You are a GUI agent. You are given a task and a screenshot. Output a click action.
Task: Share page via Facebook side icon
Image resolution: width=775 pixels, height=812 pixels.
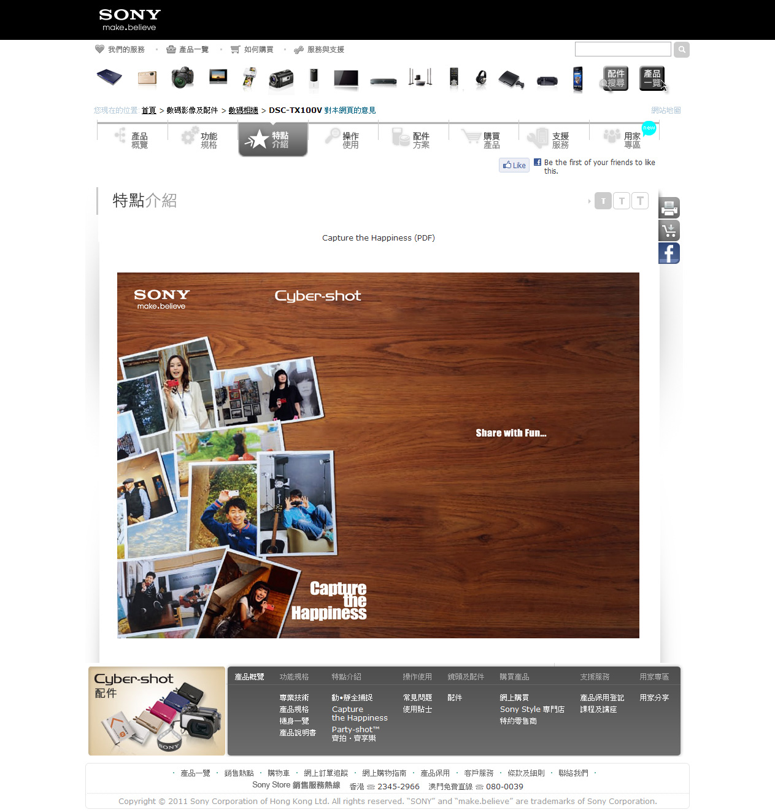[669, 253]
